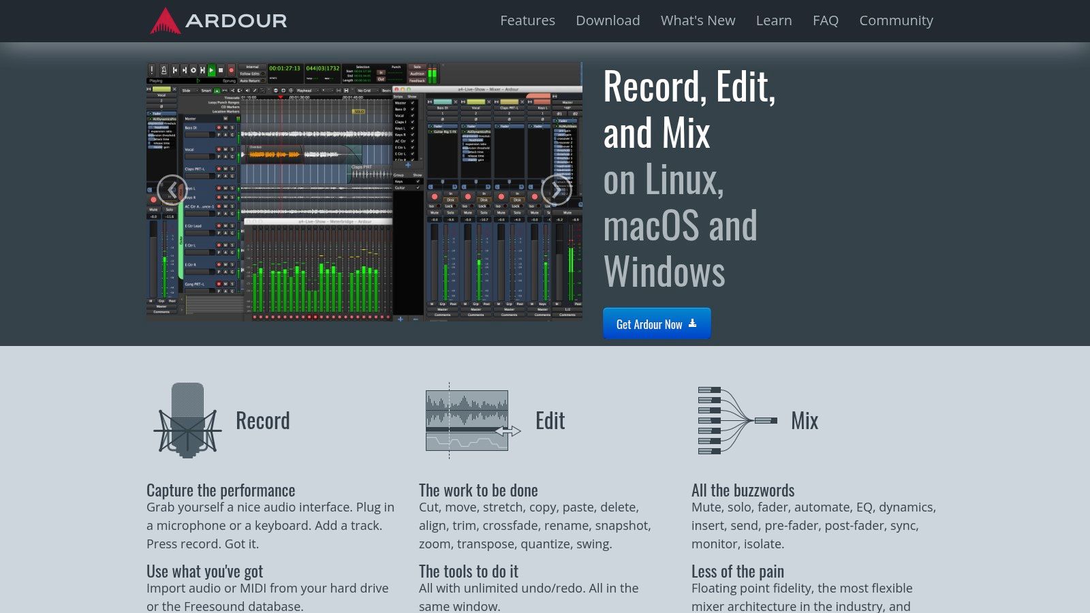The height and width of the screenshot is (613, 1090).
Task: Click the Get Ardour Now button
Action: point(657,324)
